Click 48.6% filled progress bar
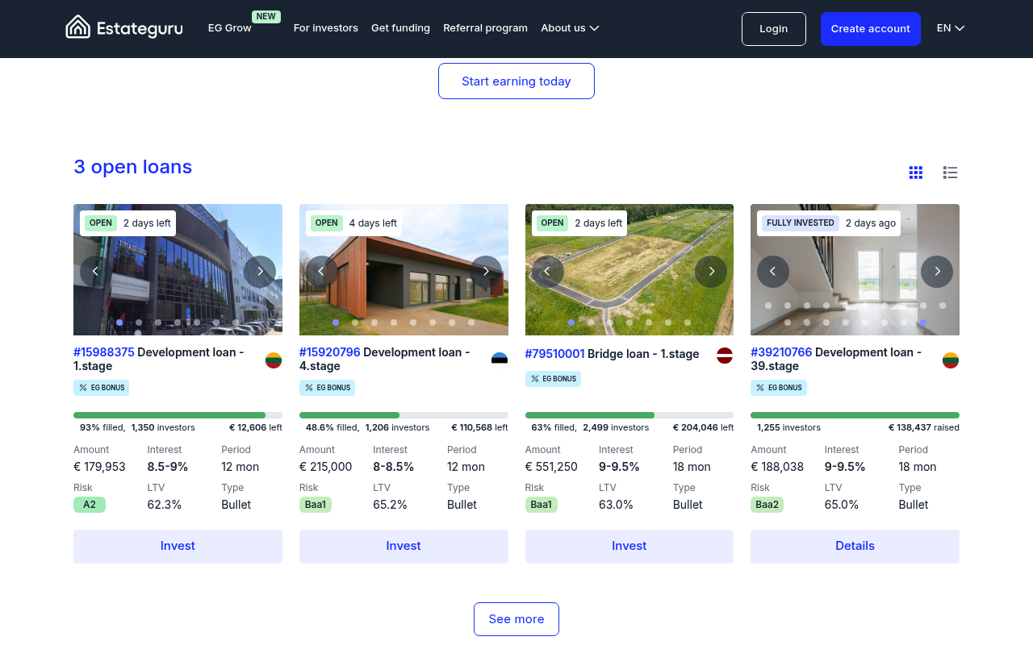 [404, 415]
